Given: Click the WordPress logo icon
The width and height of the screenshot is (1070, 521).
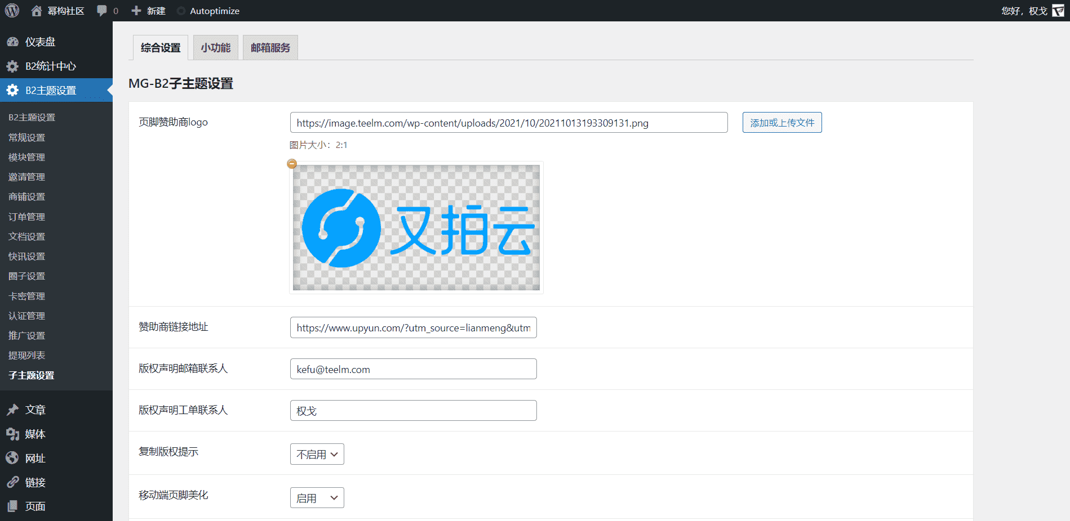Looking at the screenshot, I should click(12, 11).
